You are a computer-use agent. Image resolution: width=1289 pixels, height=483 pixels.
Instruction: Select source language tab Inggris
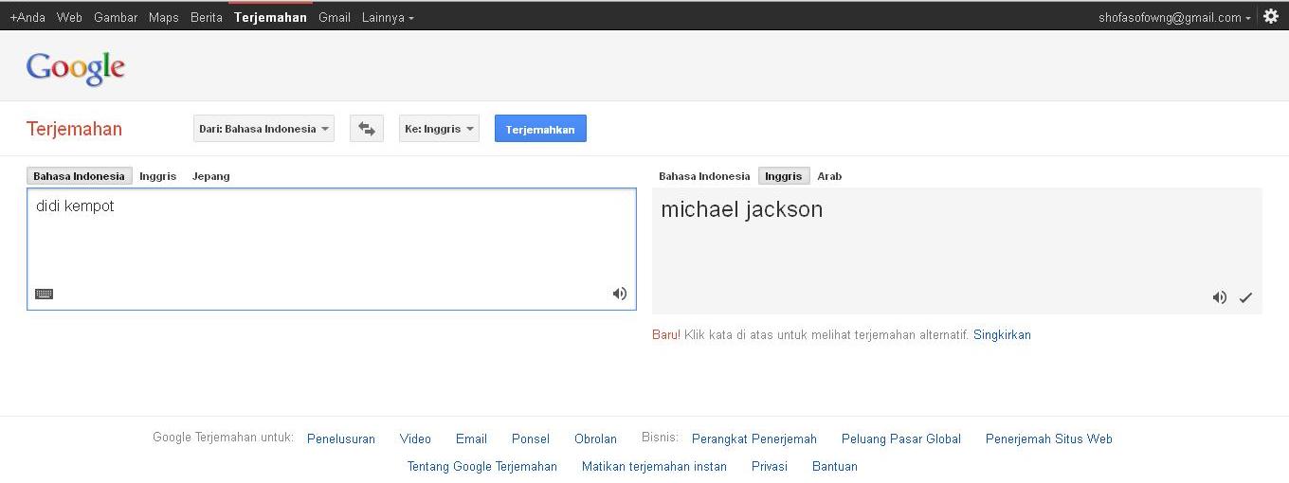tap(157, 176)
